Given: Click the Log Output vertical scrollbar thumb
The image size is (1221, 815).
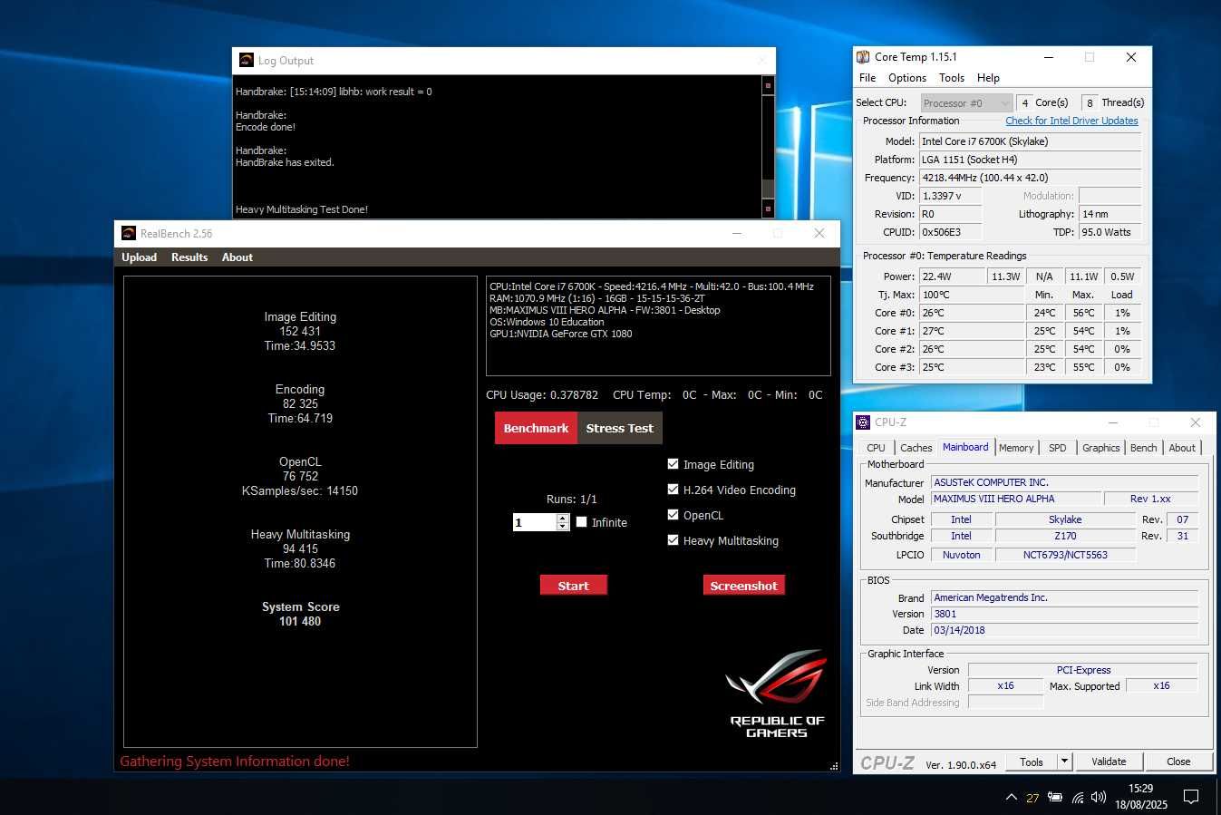Looking at the screenshot, I should [x=768, y=188].
